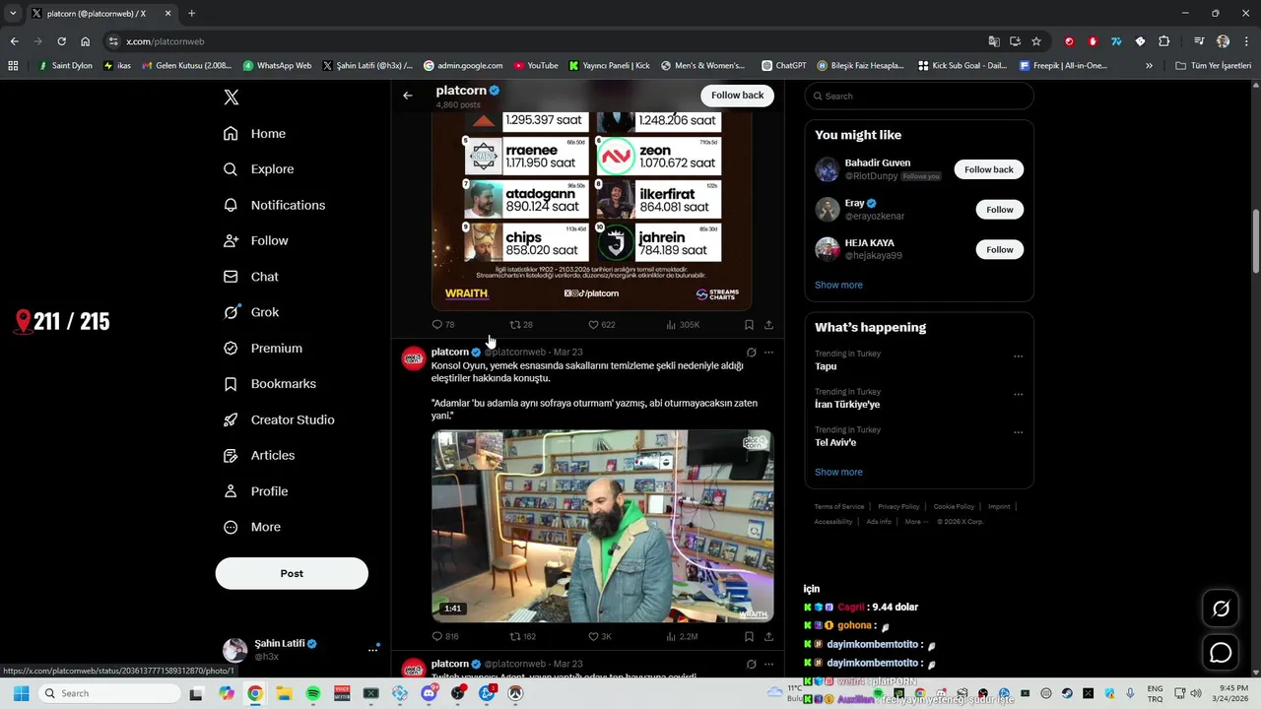1261x709 pixels.
Task: Open account menu dots beside Şahin Latifi
Action: (x=372, y=650)
